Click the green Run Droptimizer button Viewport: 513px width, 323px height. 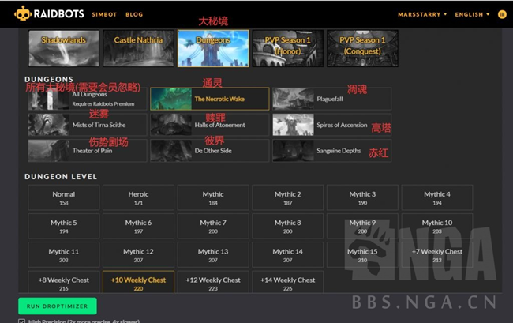pos(58,306)
